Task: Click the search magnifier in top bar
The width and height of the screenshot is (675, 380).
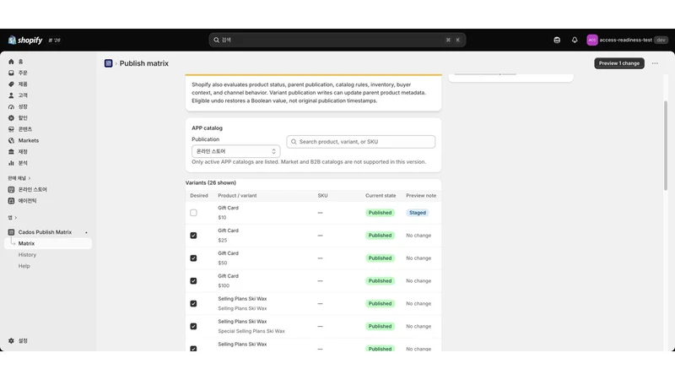Action: coord(217,40)
